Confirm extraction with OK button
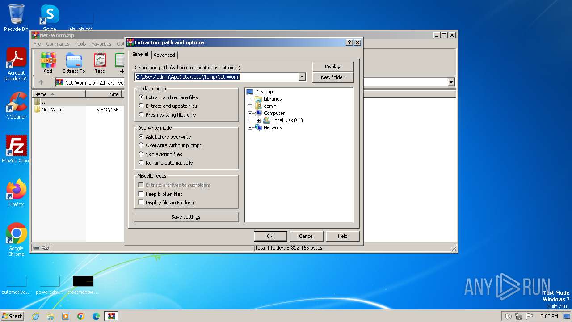 (270, 236)
